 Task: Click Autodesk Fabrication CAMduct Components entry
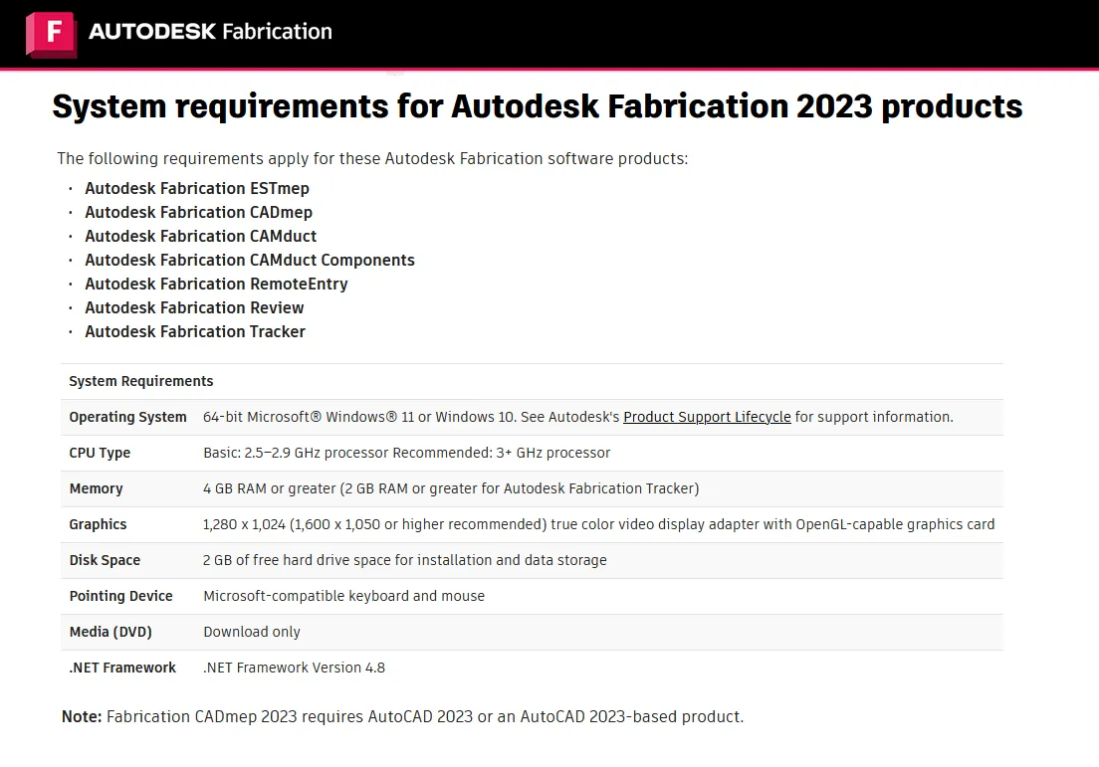(x=250, y=260)
